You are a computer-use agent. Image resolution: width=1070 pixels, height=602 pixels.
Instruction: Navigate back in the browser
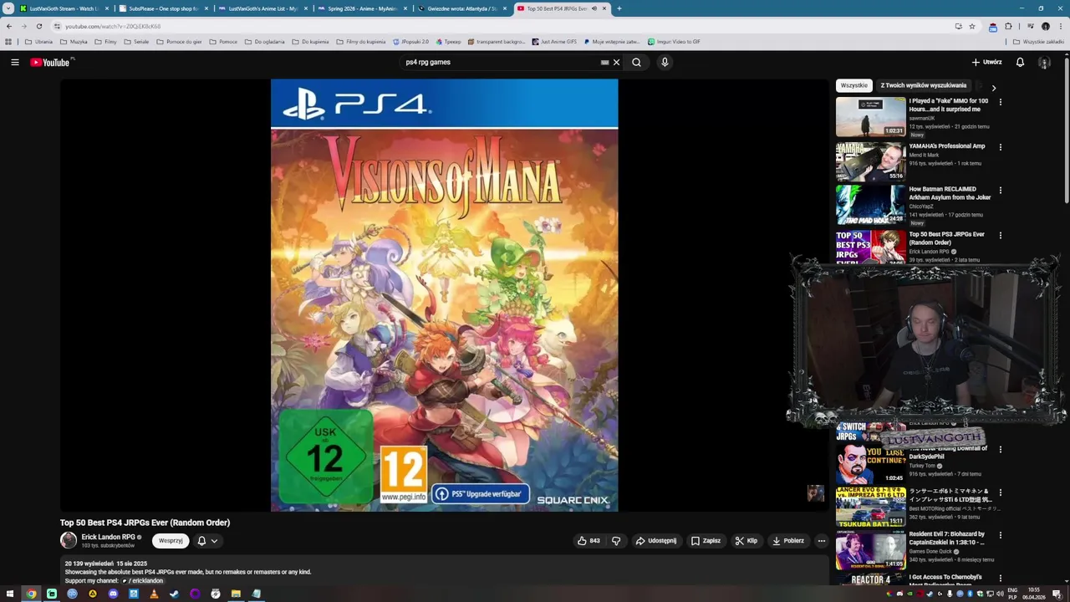(9, 26)
